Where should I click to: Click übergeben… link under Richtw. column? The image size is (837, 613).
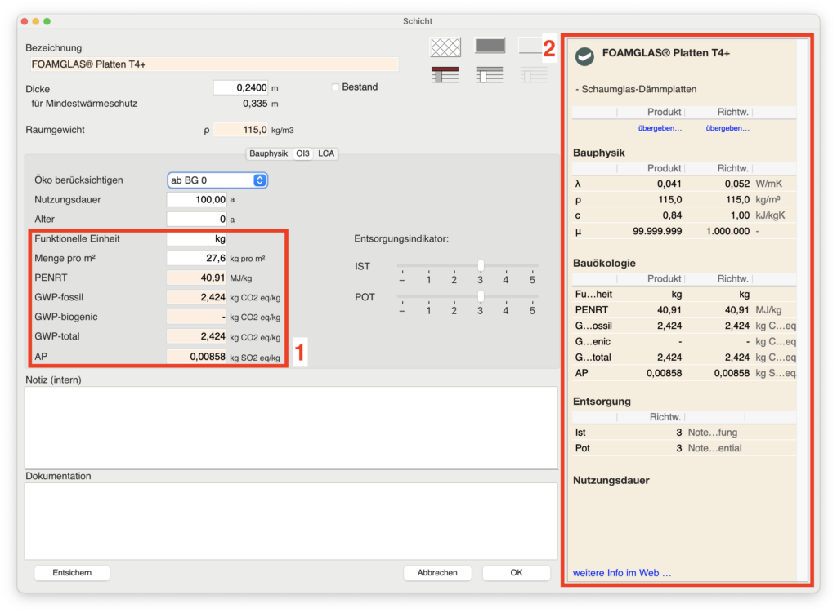click(x=727, y=128)
